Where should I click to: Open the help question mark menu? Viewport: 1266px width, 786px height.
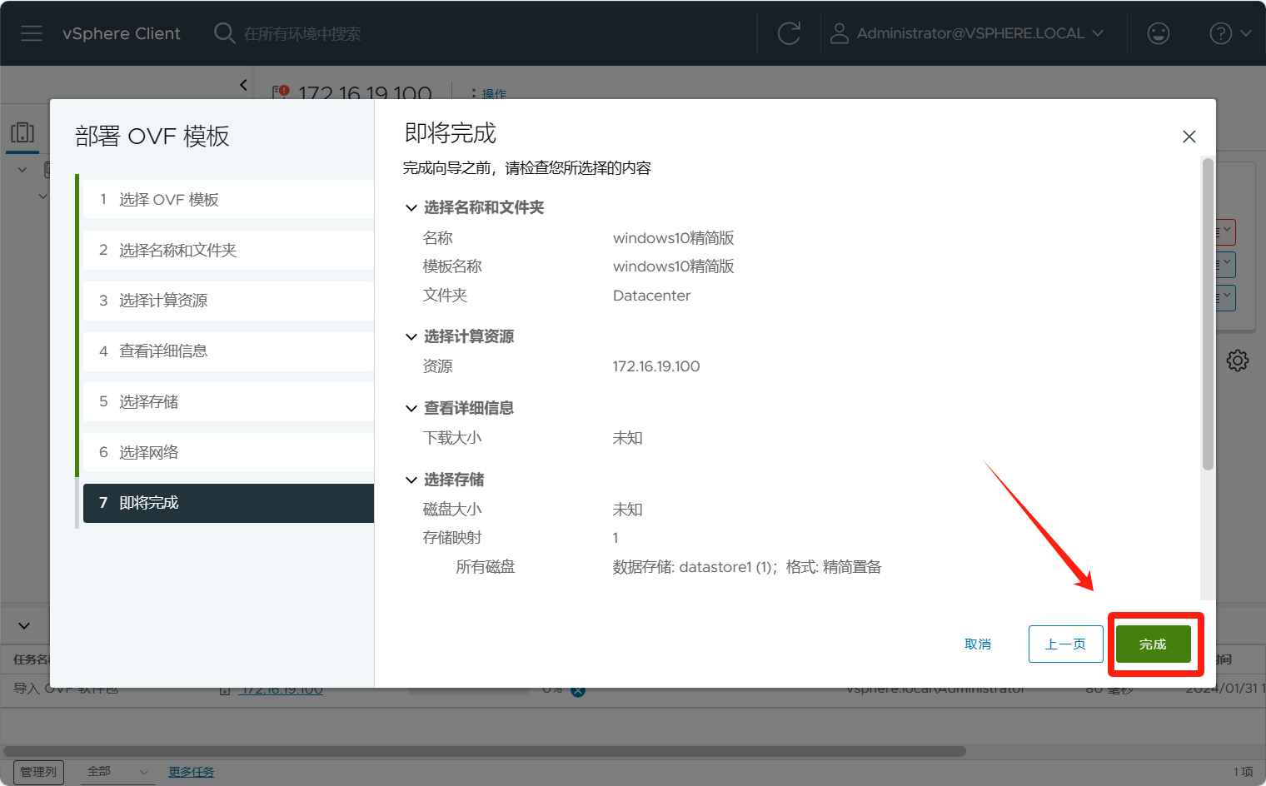pyautogui.click(x=1221, y=33)
